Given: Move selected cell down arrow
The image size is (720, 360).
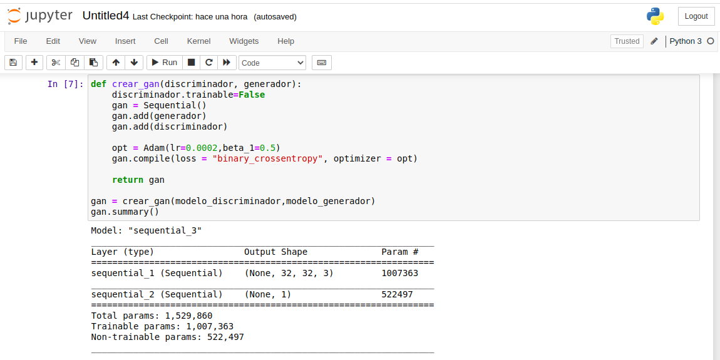Looking at the screenshot, I should 134,63.
